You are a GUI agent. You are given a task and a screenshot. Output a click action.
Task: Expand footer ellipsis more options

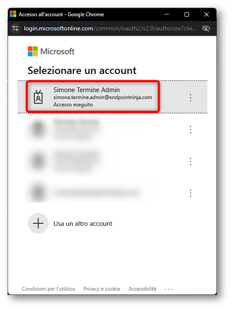click(x=168, y=289)
